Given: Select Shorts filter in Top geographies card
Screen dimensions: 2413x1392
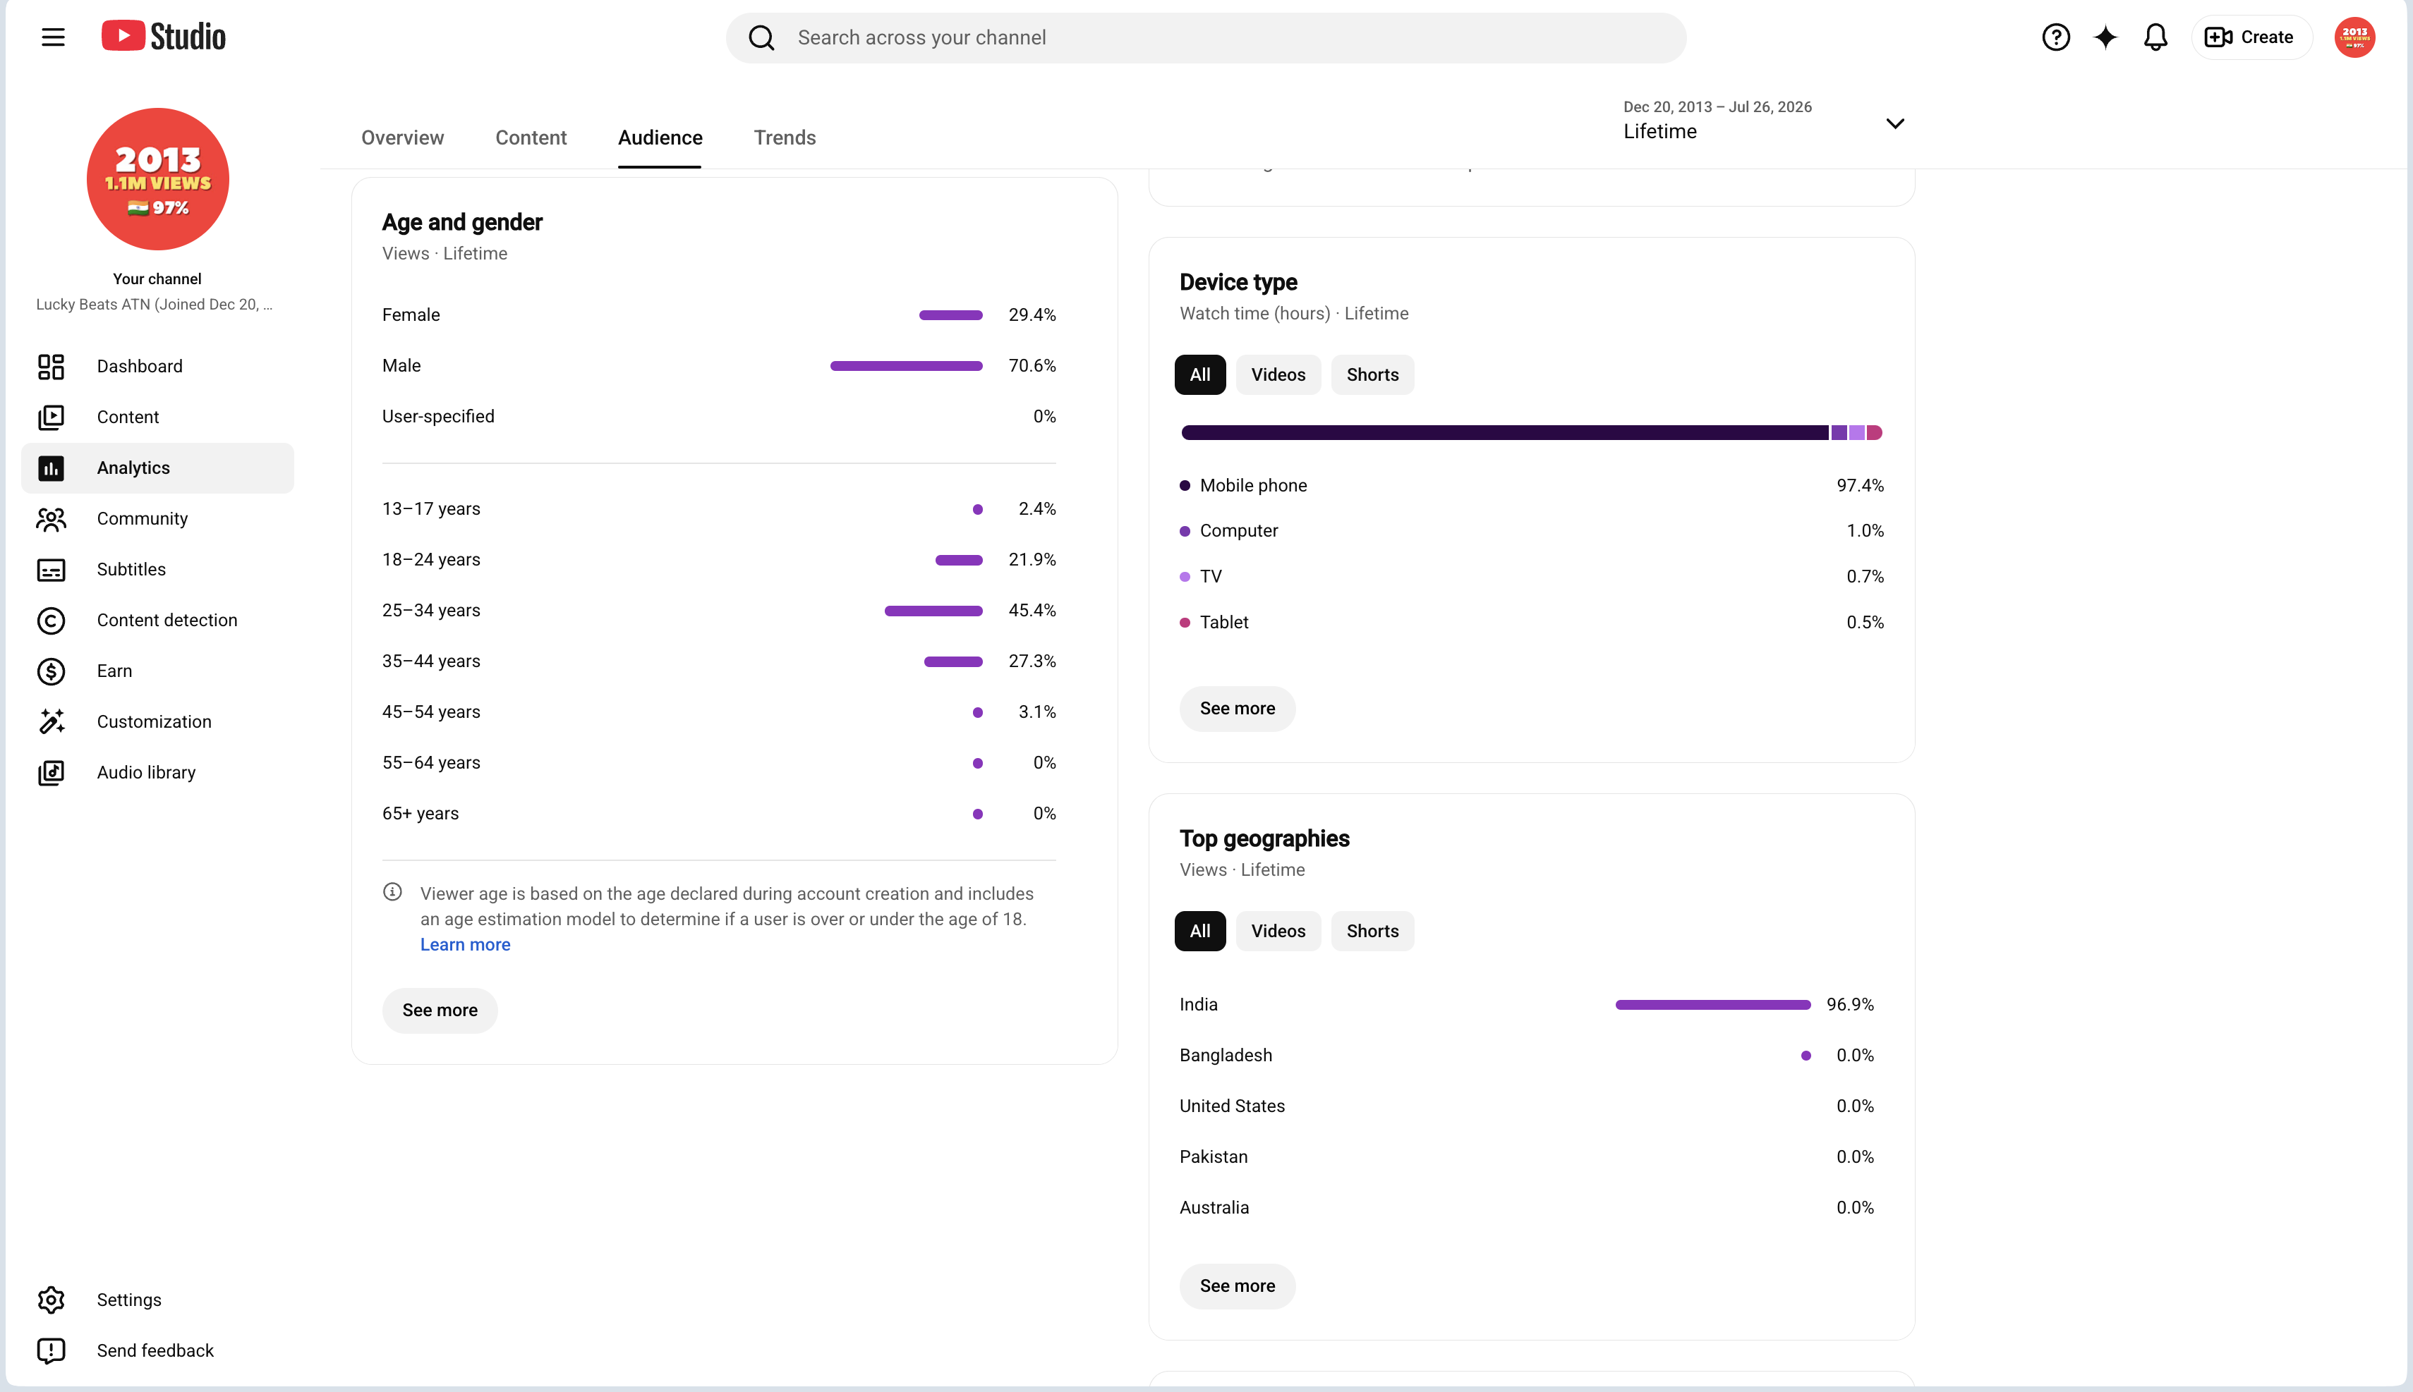Looking at the screenshot, I should 1372,932.
